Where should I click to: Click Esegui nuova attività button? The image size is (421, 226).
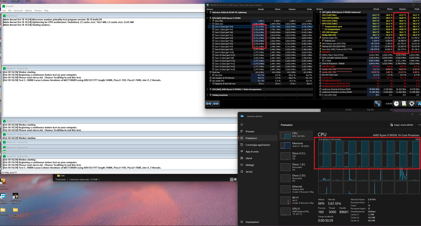tap(401, 125)
